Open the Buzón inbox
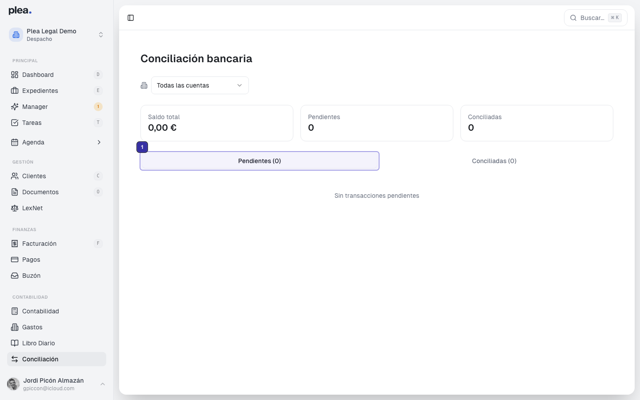The height and width of the screenshot is (400, 640). point(31,276)
